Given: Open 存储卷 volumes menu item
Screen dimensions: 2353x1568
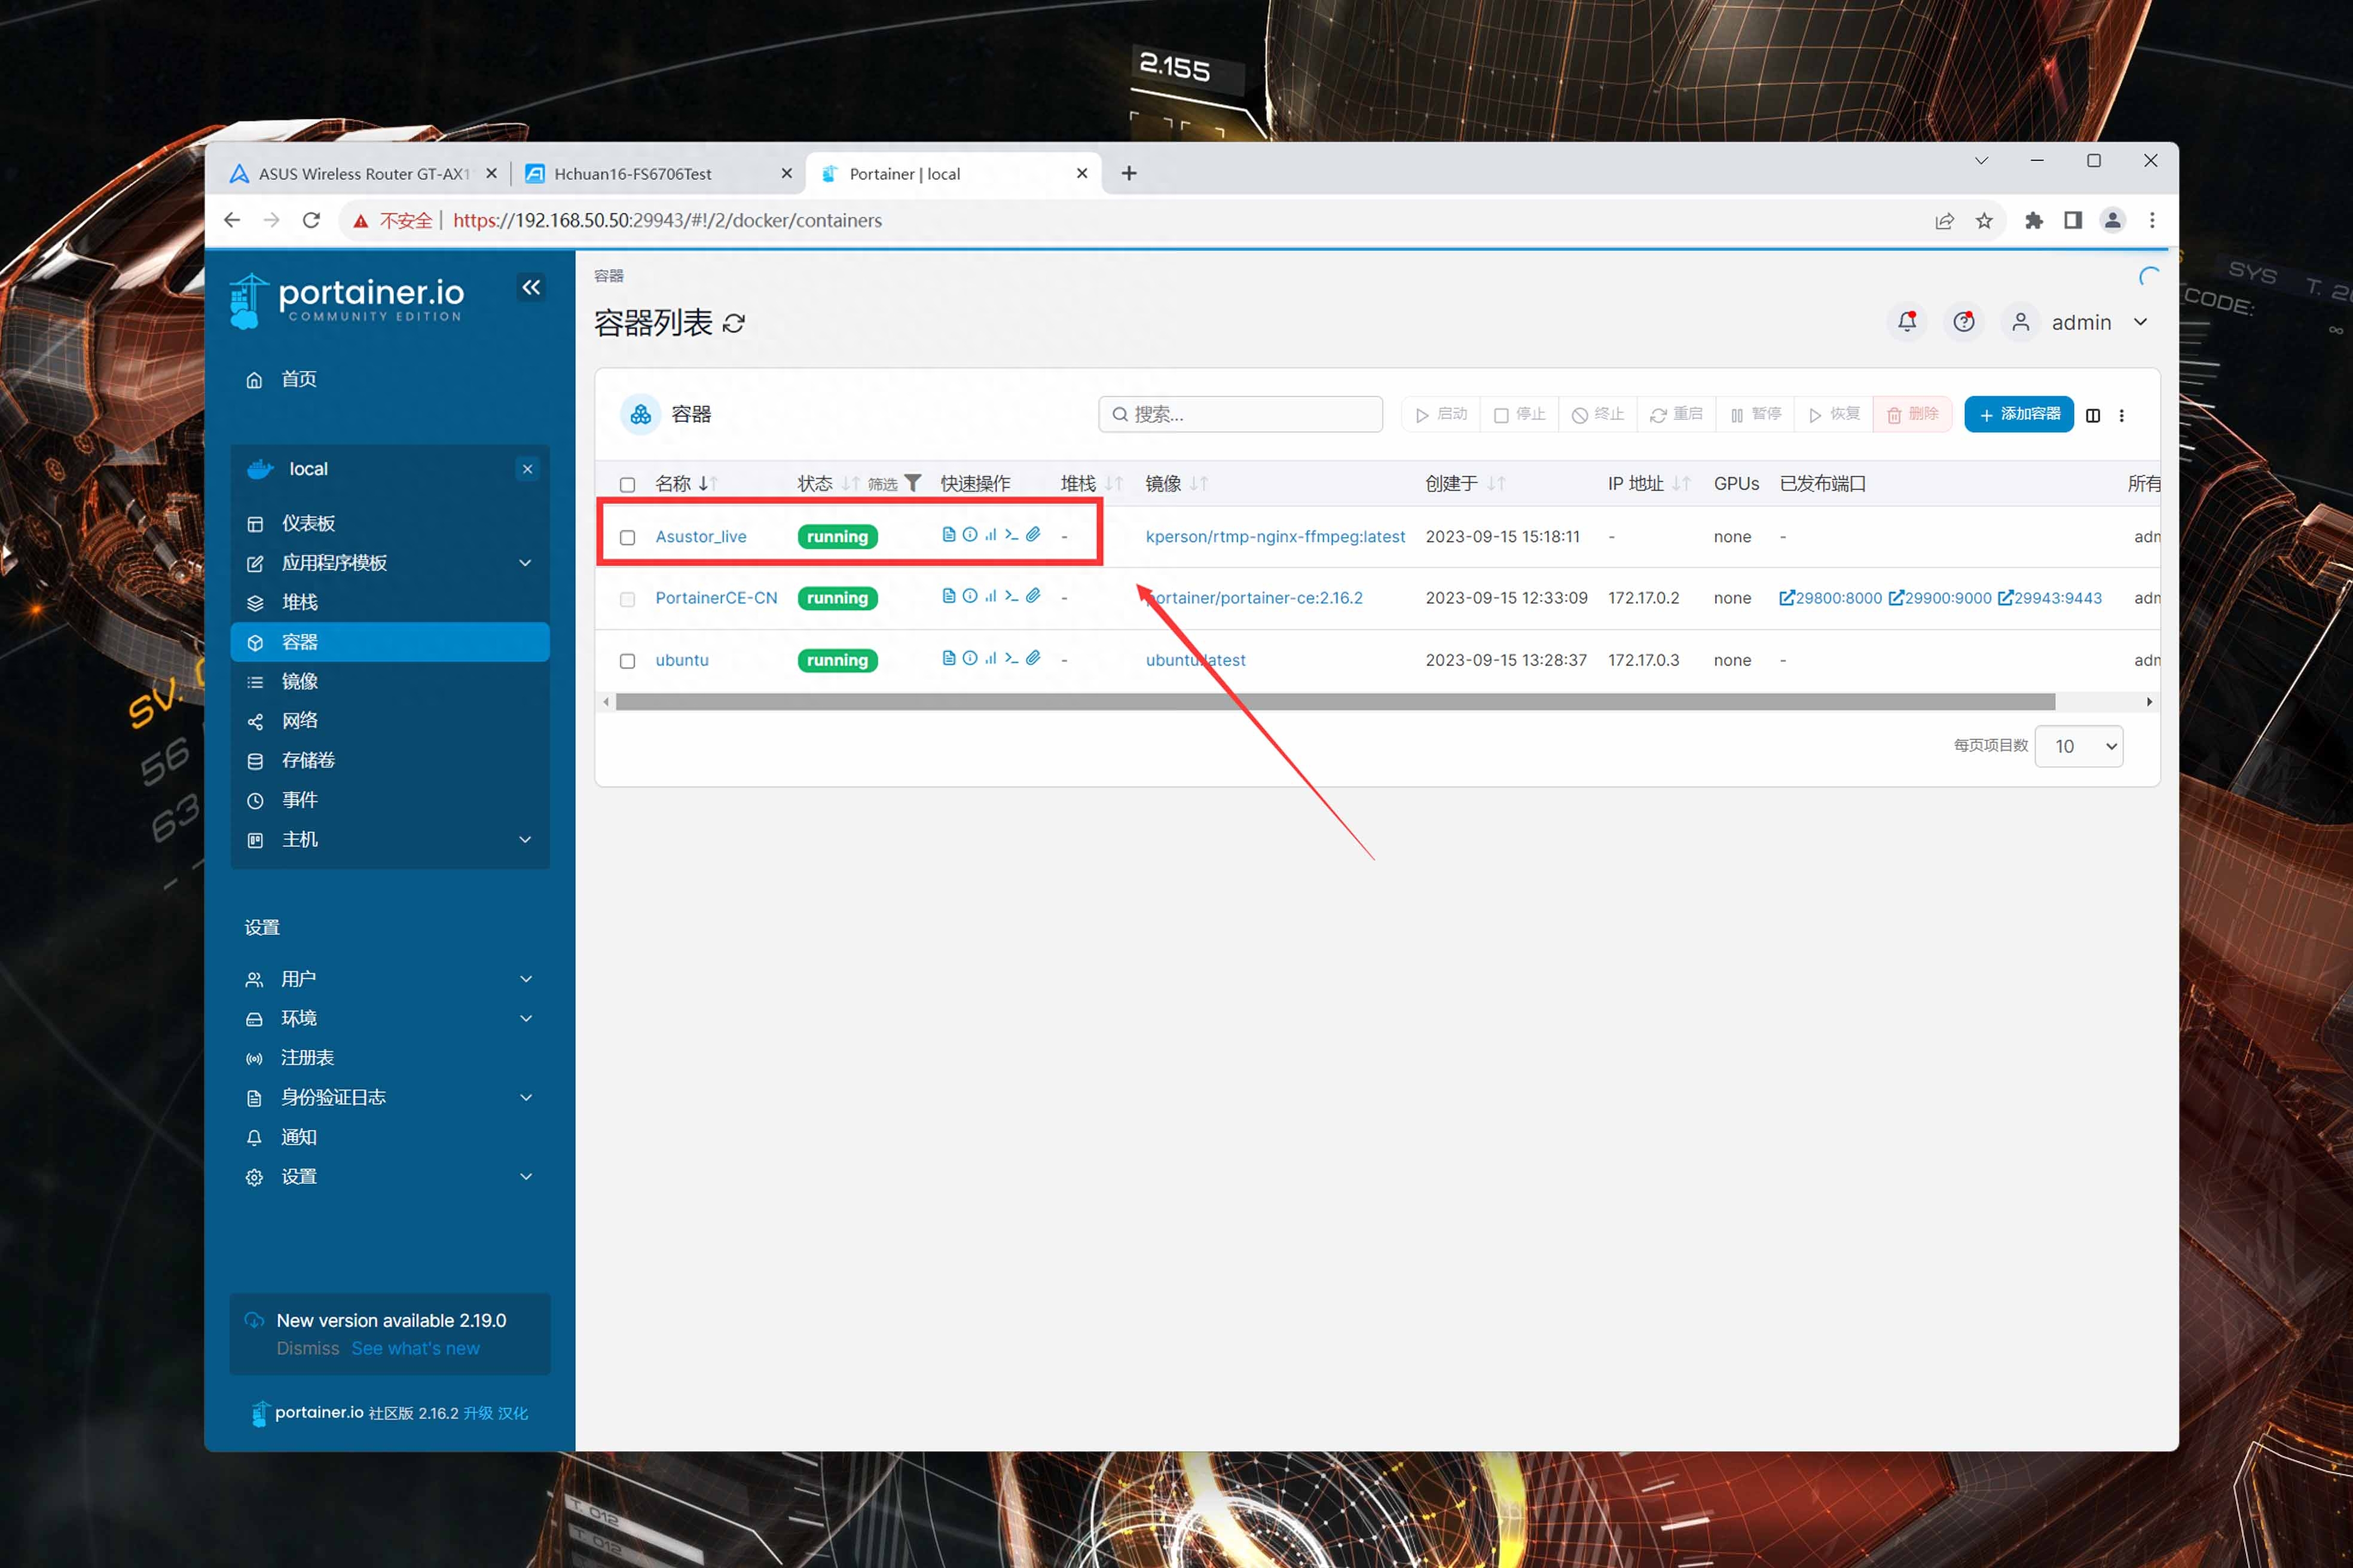Looking at the screenshot, I should (389, 760).
